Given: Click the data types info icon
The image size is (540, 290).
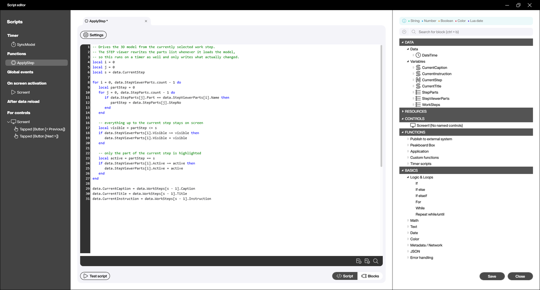Looking at the screenshot, I should tap(404, 21).
